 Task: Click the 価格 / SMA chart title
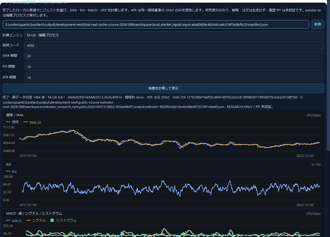click(x=15, y=115)
